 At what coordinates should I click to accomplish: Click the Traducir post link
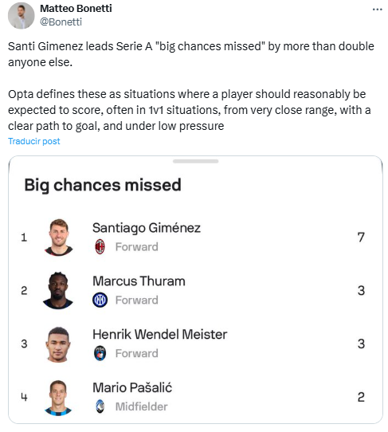(34, 141)
